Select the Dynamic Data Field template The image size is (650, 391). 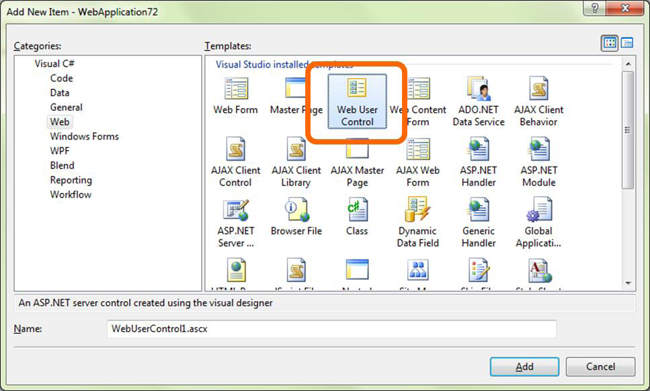click(x=418, y=223)
